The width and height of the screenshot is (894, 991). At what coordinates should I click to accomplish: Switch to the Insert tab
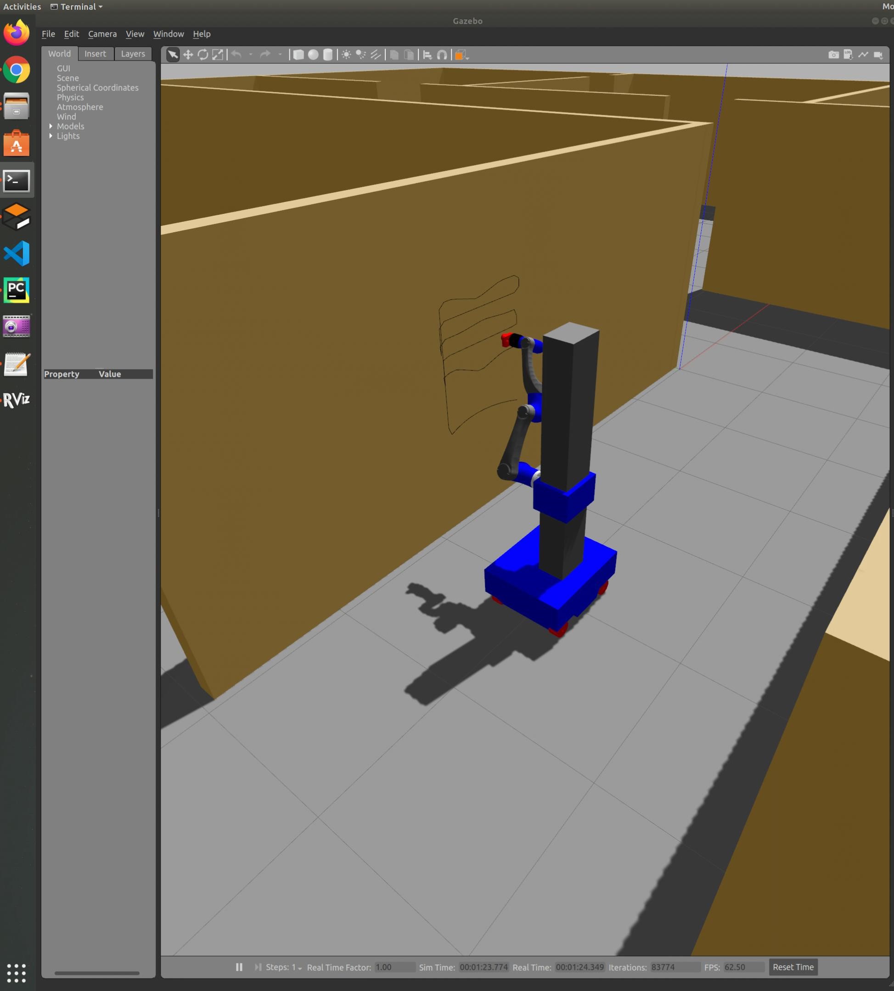[x=95, y=54]
